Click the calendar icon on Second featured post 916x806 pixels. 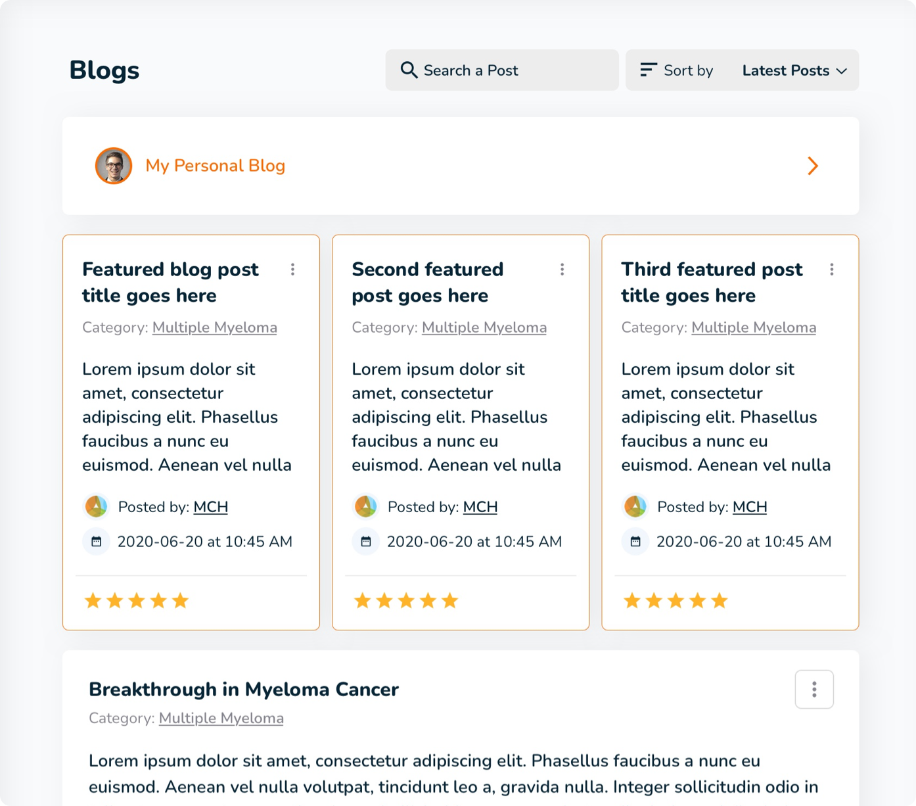pos(366,541)
